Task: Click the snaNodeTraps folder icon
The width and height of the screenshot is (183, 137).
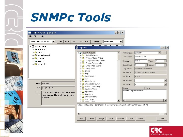Action: coord(83,97)
